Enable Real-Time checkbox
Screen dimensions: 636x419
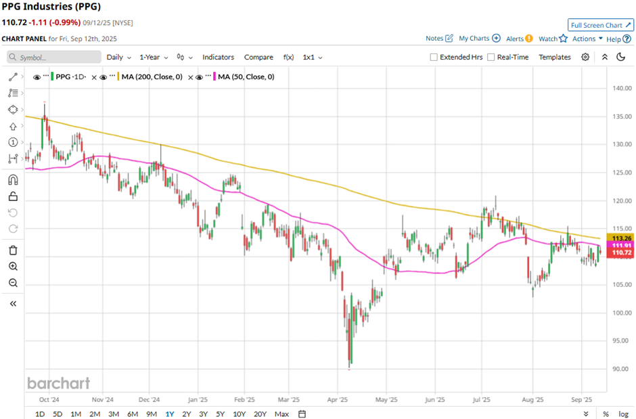coord(491,57)
